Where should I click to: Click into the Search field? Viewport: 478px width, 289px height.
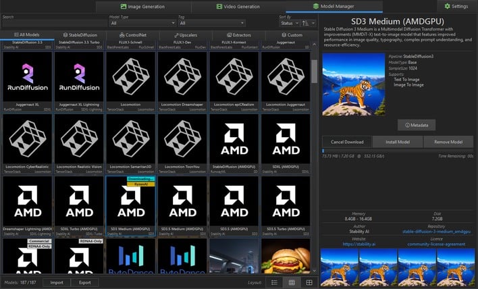pos(55,24)
